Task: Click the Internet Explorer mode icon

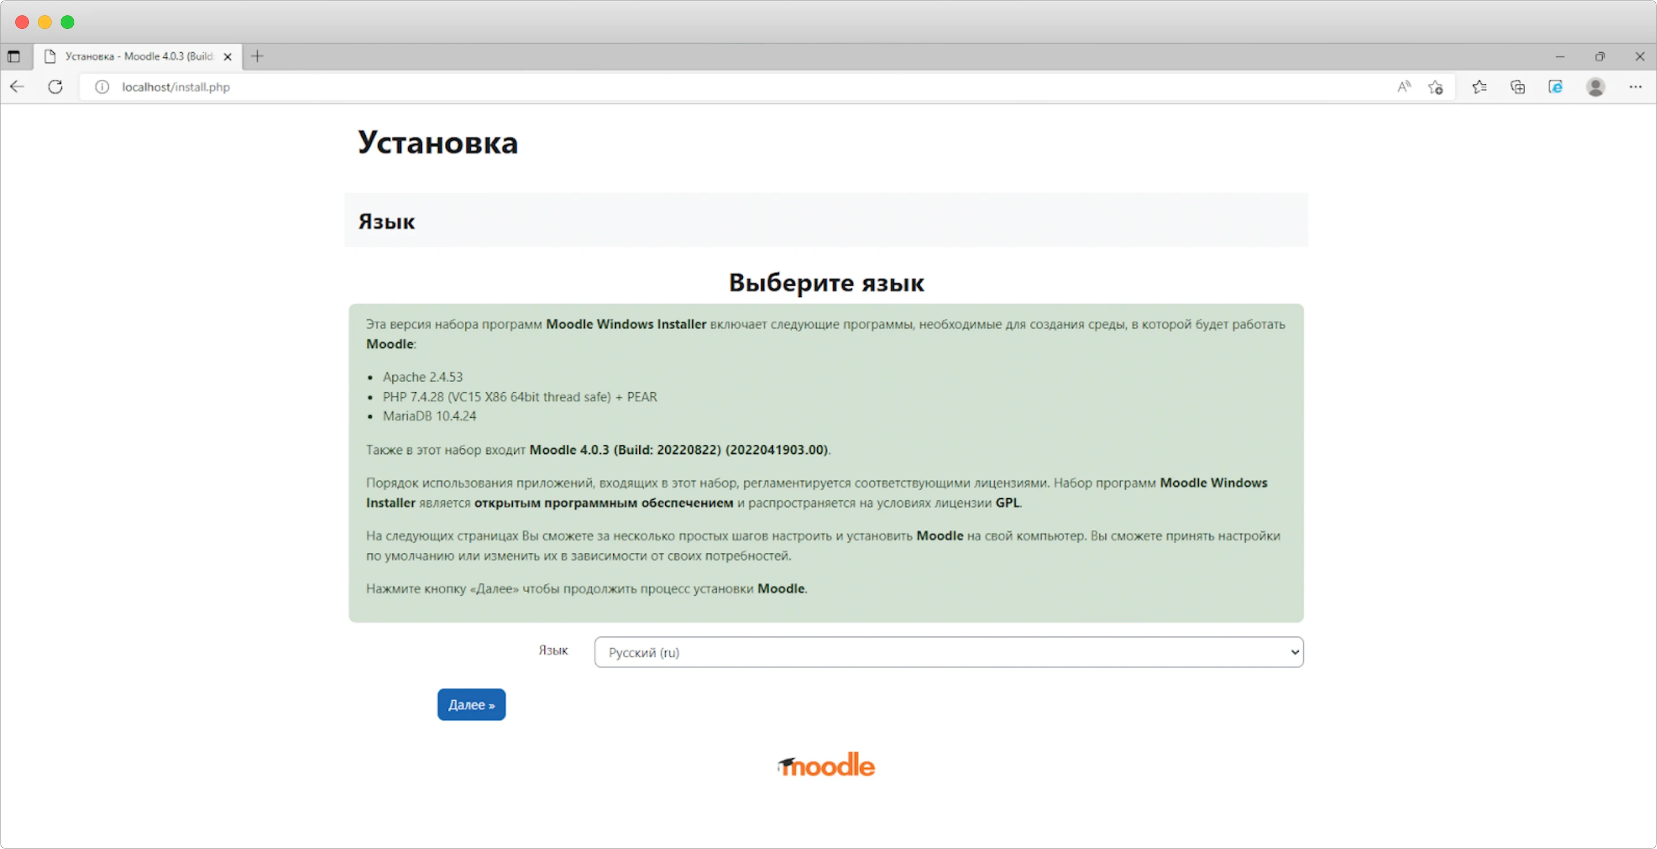Action: pyautogui.click(x=1556, y=87)
